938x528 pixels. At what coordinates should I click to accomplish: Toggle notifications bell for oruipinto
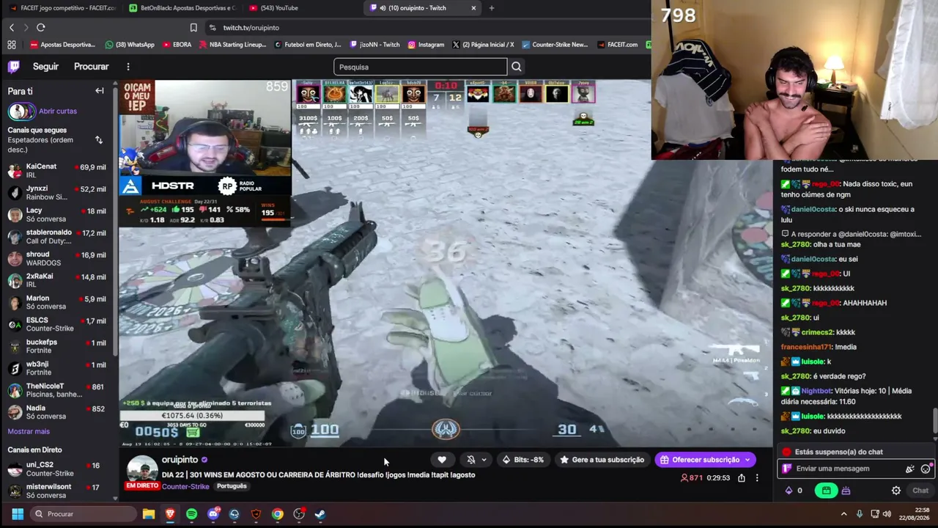tap(471, 460)
